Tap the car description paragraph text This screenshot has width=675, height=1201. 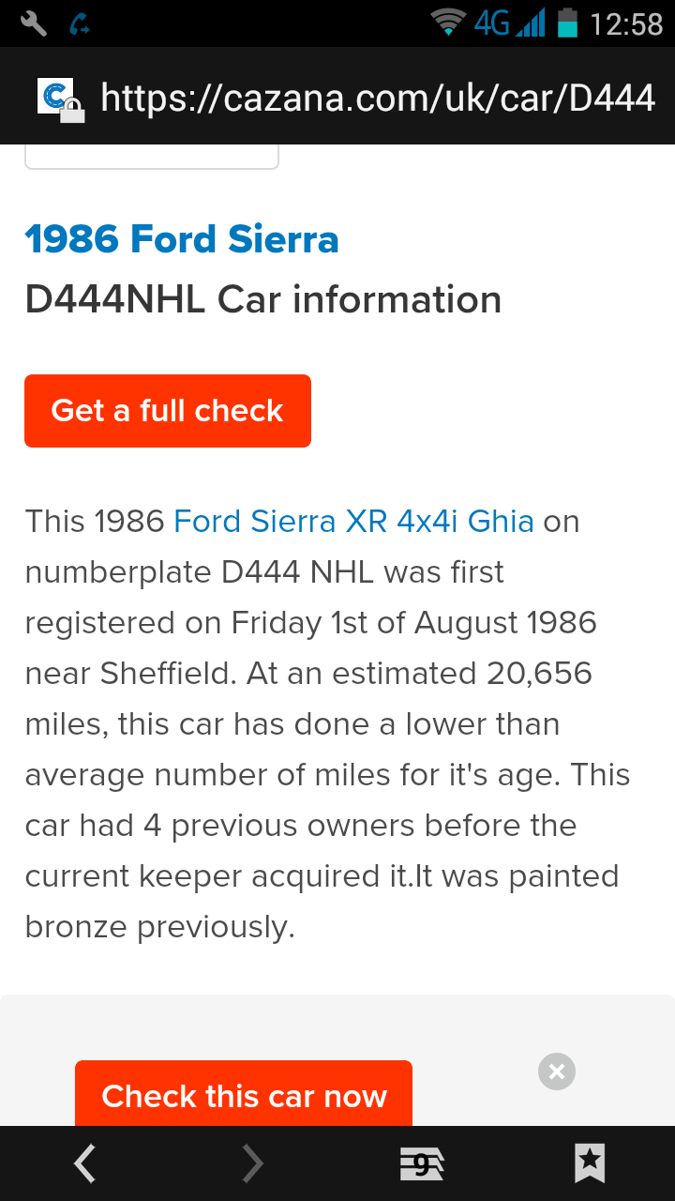(x=328, y=723)
